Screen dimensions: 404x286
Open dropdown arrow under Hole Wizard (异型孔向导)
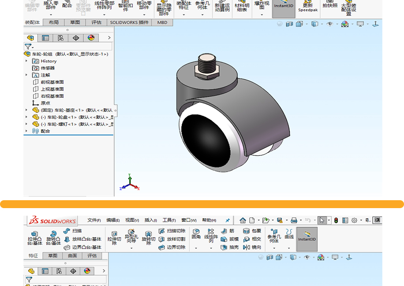[131, 248]
